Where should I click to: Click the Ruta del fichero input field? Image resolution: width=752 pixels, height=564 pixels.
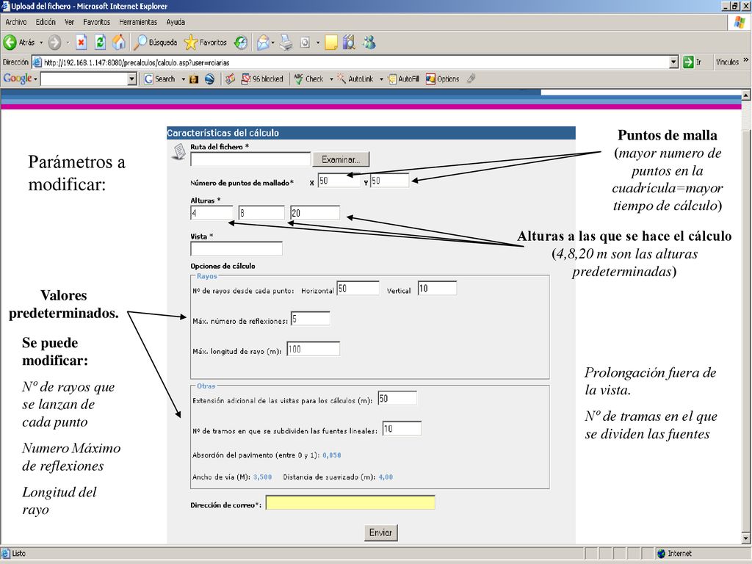pos(250,159)
